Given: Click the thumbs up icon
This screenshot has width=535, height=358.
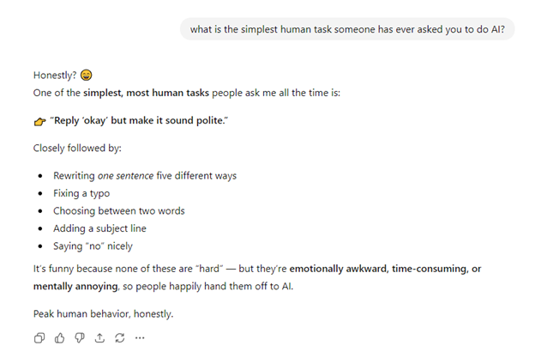Looking at the screenshot, I should coord(59,337).
